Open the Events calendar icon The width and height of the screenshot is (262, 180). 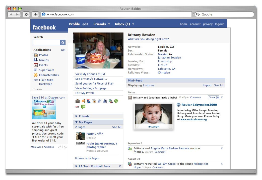pyautogui.click(x=36, y=65)
